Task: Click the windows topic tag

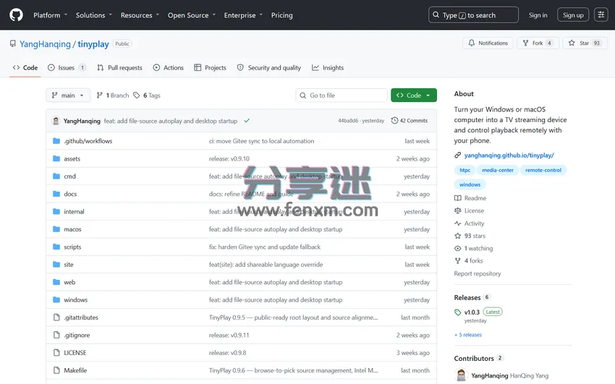Action: pyautogui.click(x=470, y=184)
